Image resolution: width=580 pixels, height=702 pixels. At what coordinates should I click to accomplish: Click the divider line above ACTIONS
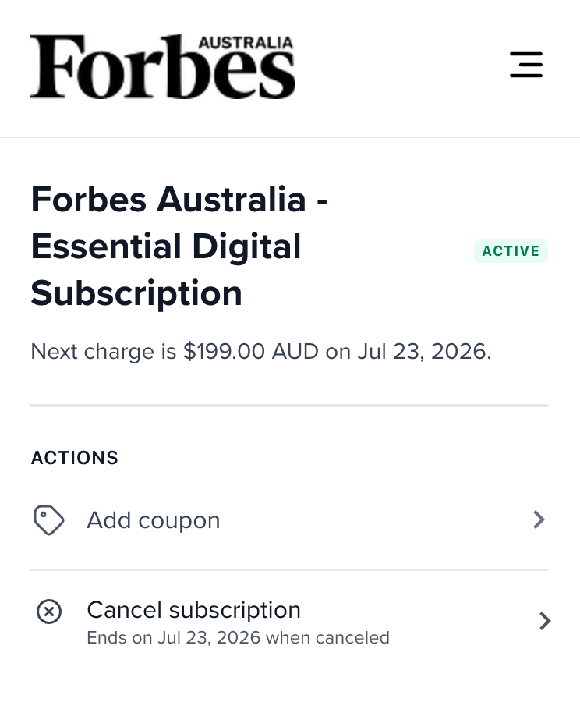[x=289, y=406]
